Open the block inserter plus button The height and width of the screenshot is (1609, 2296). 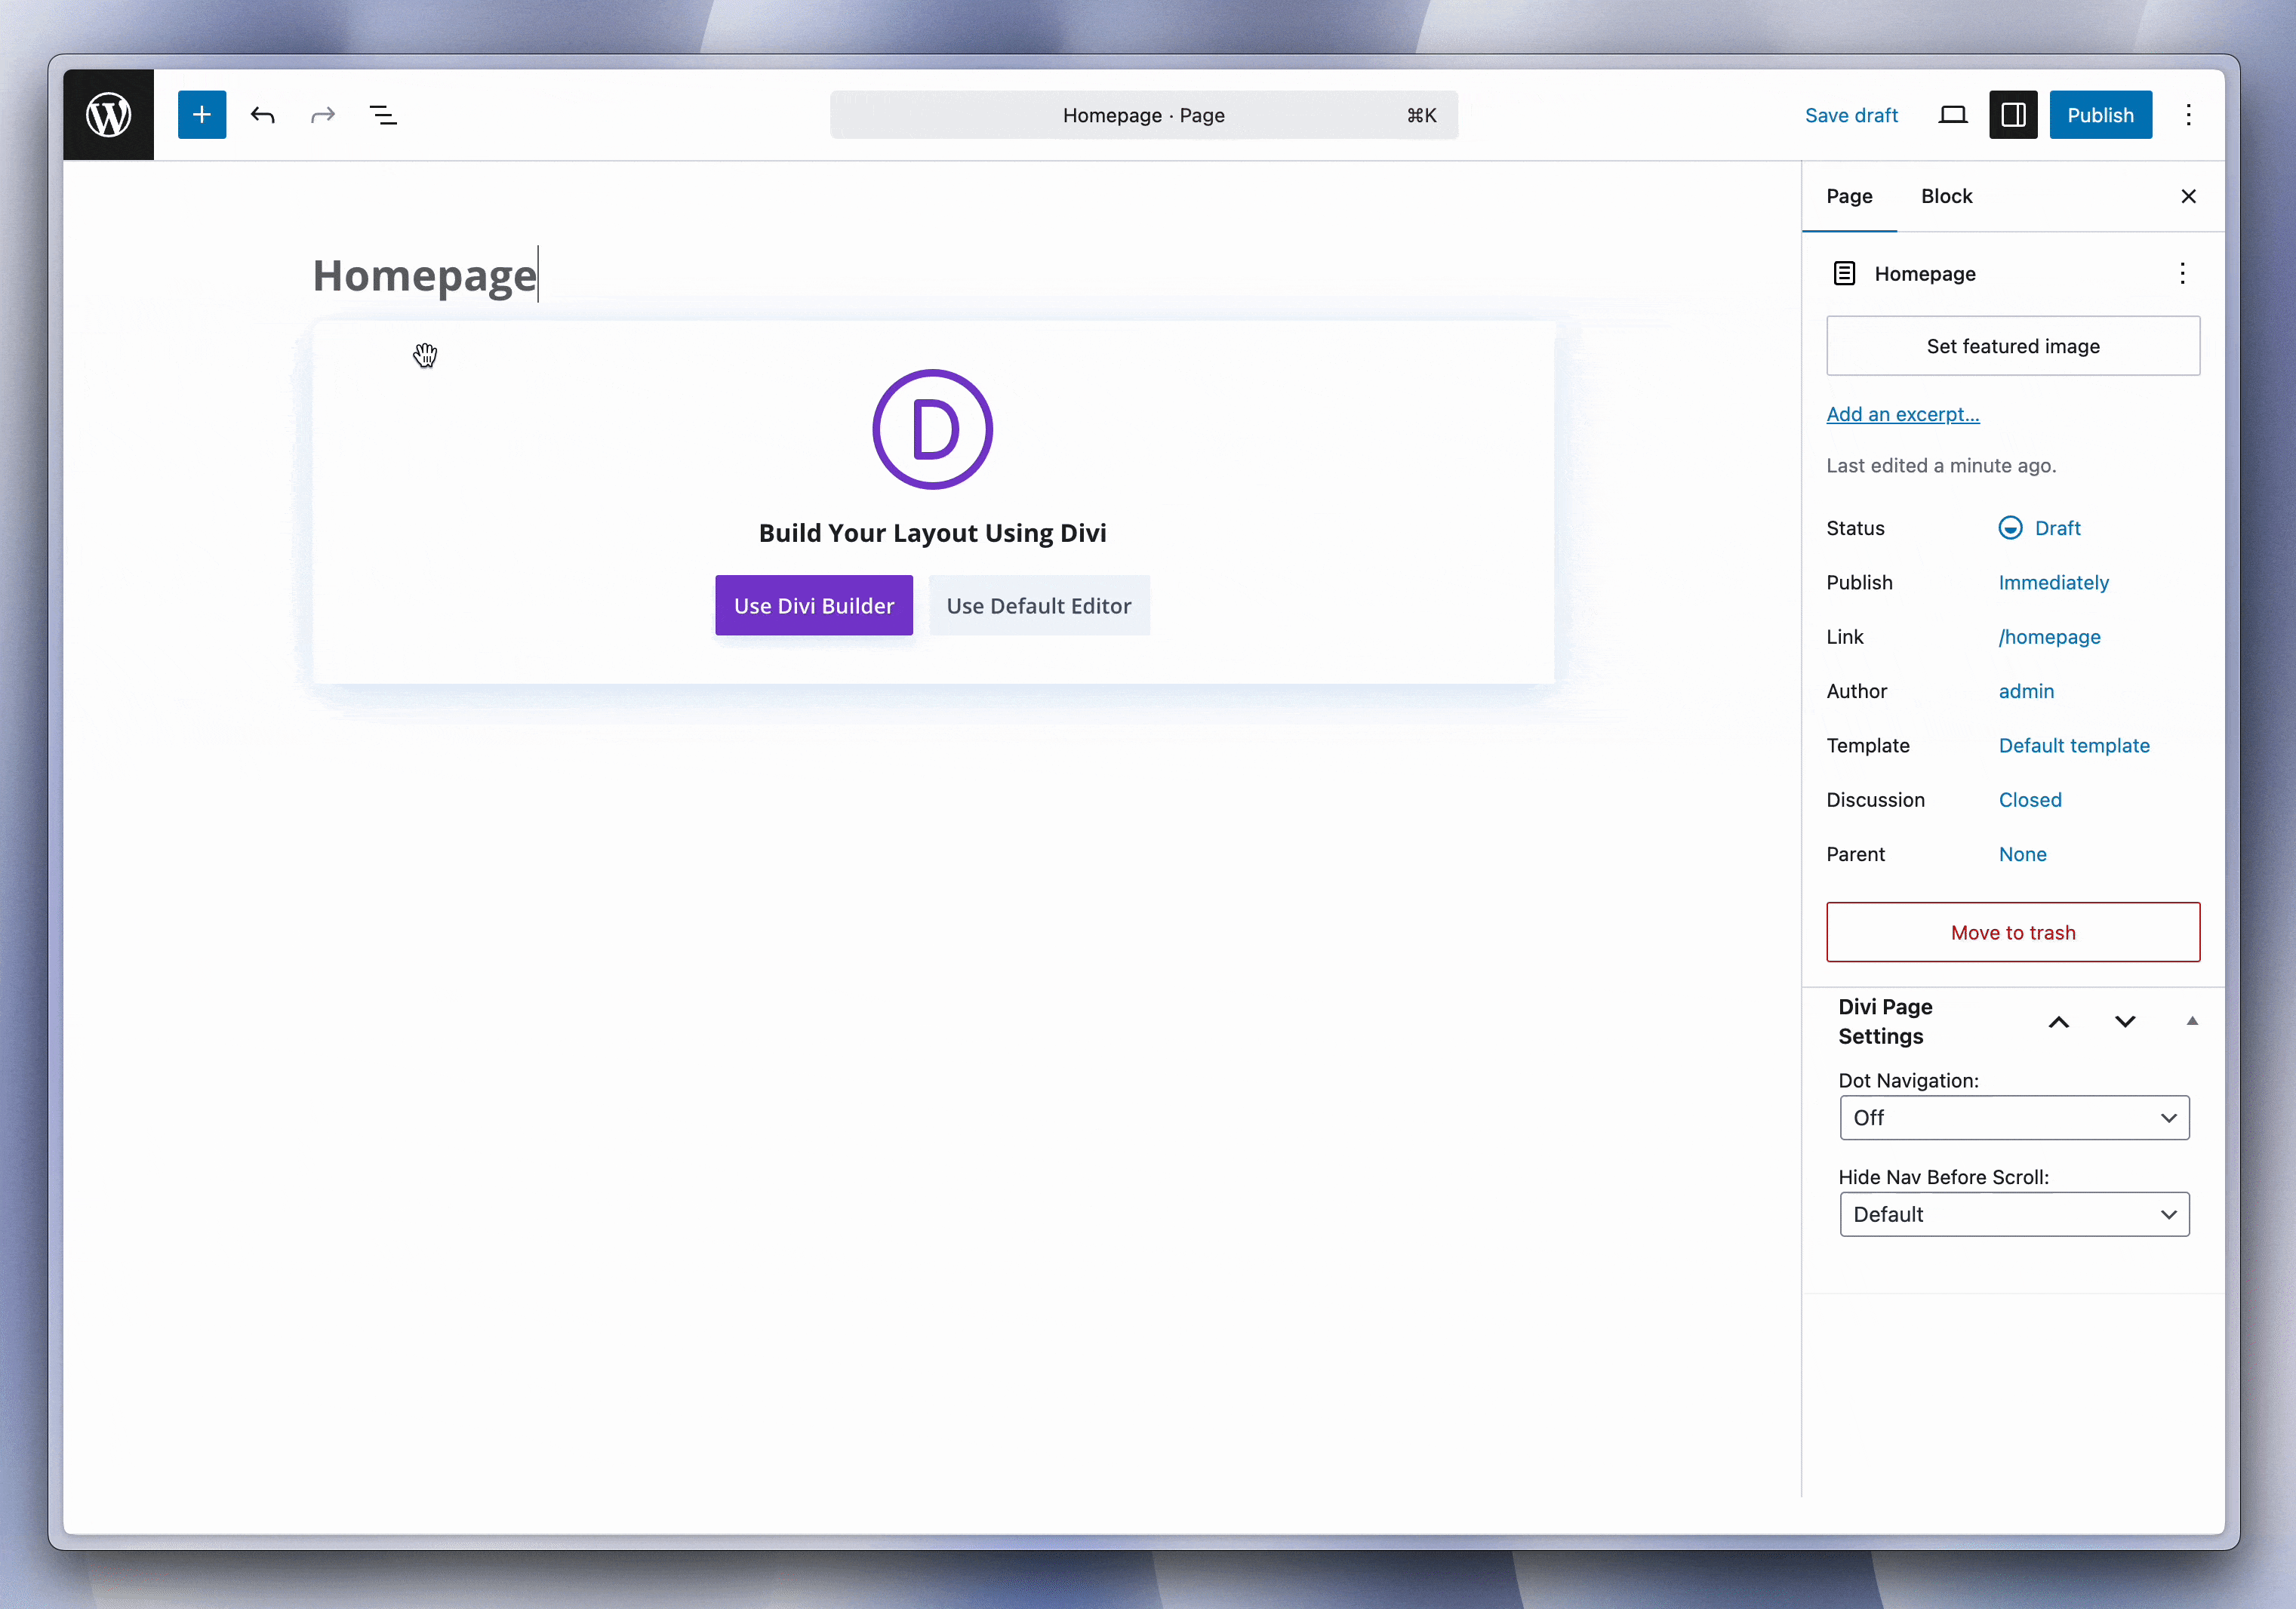(x=202, y=115)
